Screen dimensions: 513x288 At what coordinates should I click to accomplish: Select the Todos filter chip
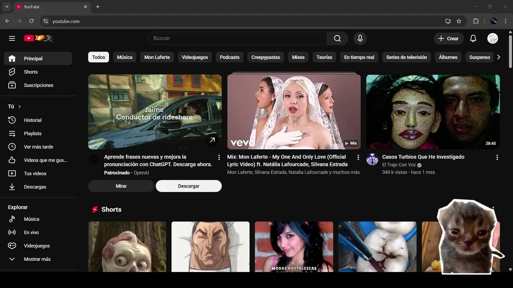[99, 57]
